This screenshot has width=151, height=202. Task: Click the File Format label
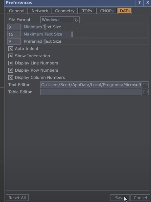[19, 20]
